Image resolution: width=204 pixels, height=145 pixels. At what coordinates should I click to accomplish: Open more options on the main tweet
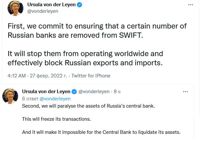(x=190, y=6)
